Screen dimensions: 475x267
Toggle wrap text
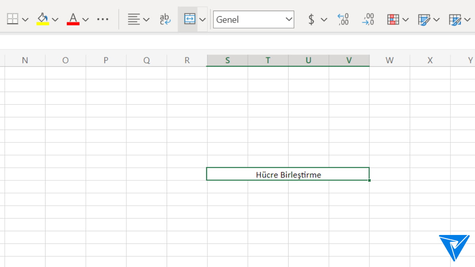click(165, 19)
